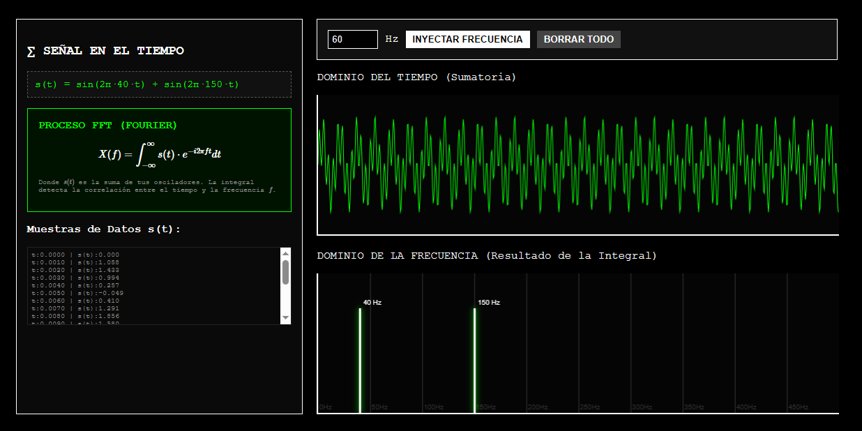The height and width of the screenshot is (431, 862).
Task: Select sample row t:0.0040 s(t):0.257
Action: 75,285
